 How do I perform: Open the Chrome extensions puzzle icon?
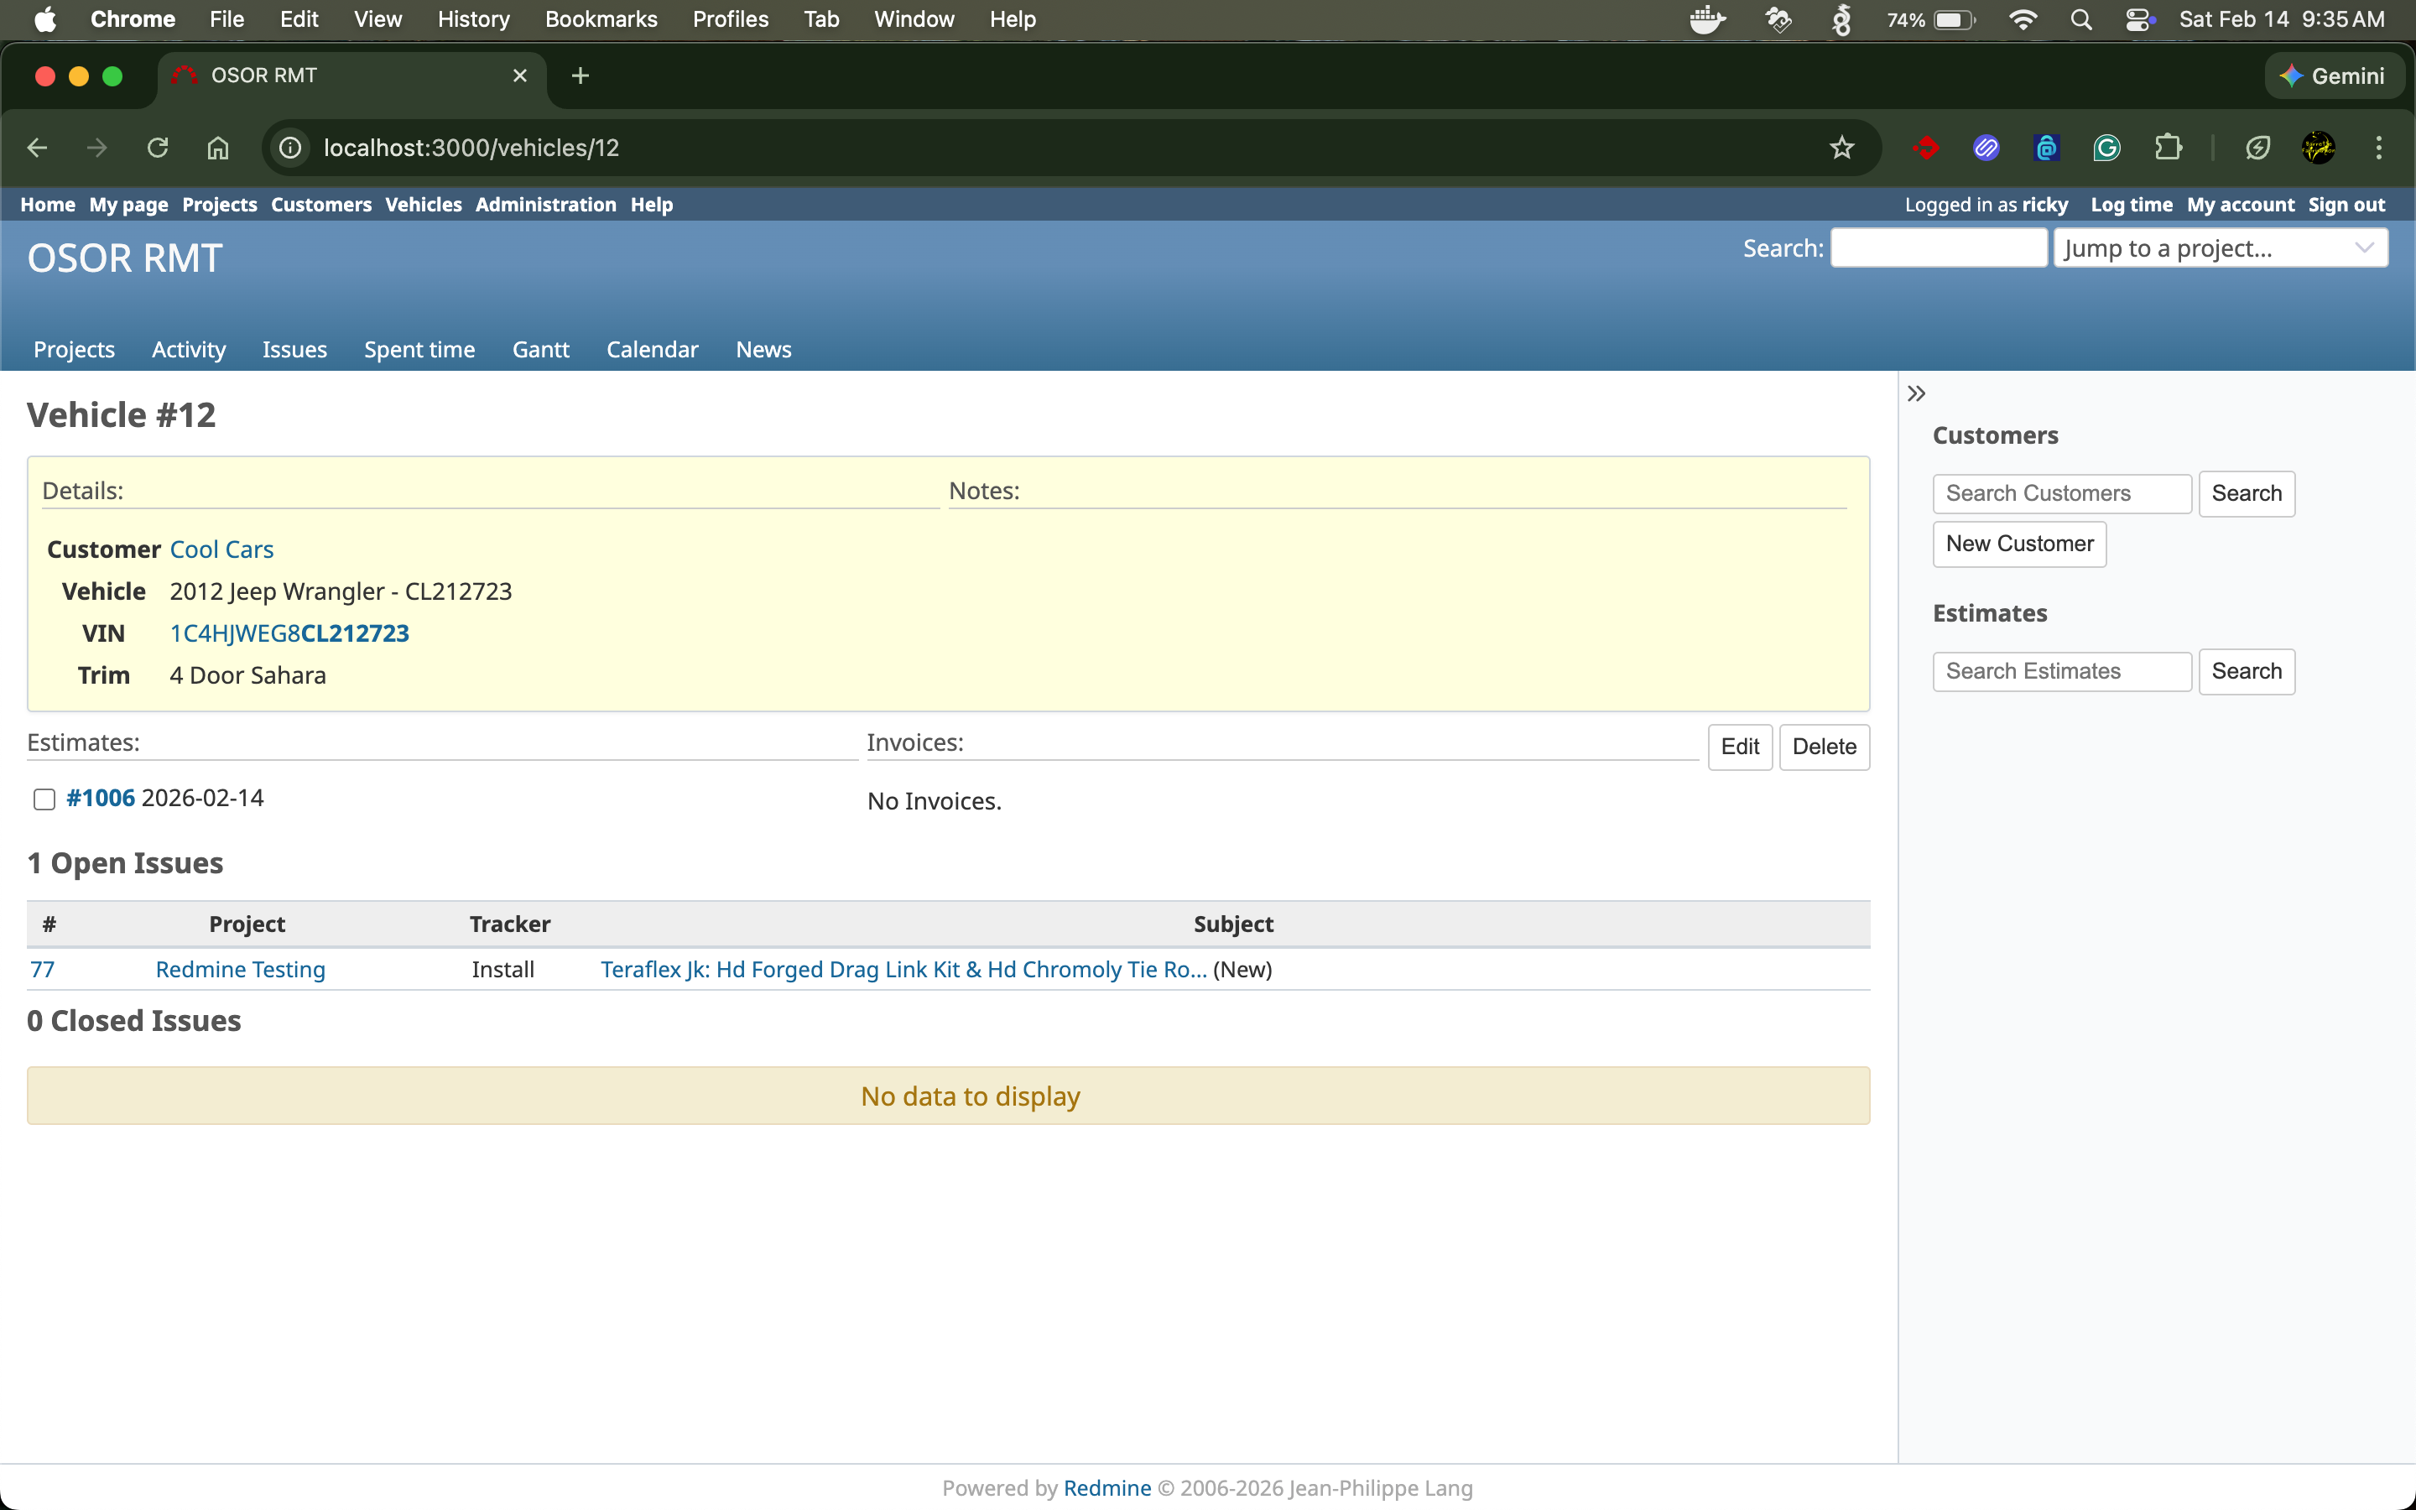click(2168, 148)
